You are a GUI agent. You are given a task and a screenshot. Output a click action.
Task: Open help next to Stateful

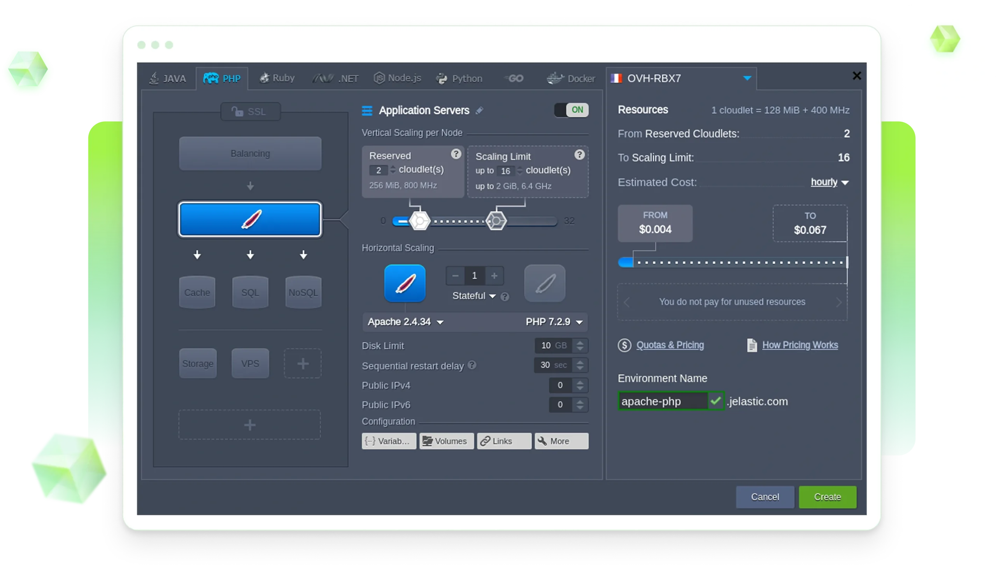tap(505, 297)
